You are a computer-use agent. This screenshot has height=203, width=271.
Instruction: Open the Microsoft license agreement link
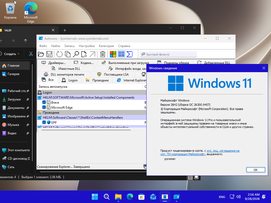tap(200, 153)
